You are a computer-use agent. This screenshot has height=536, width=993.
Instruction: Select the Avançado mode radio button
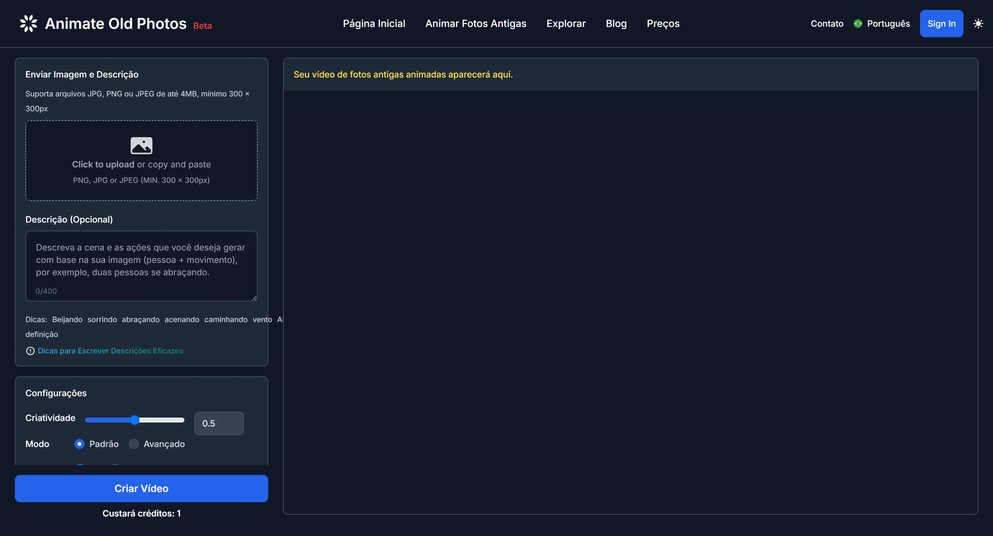[x=134, y=444]
